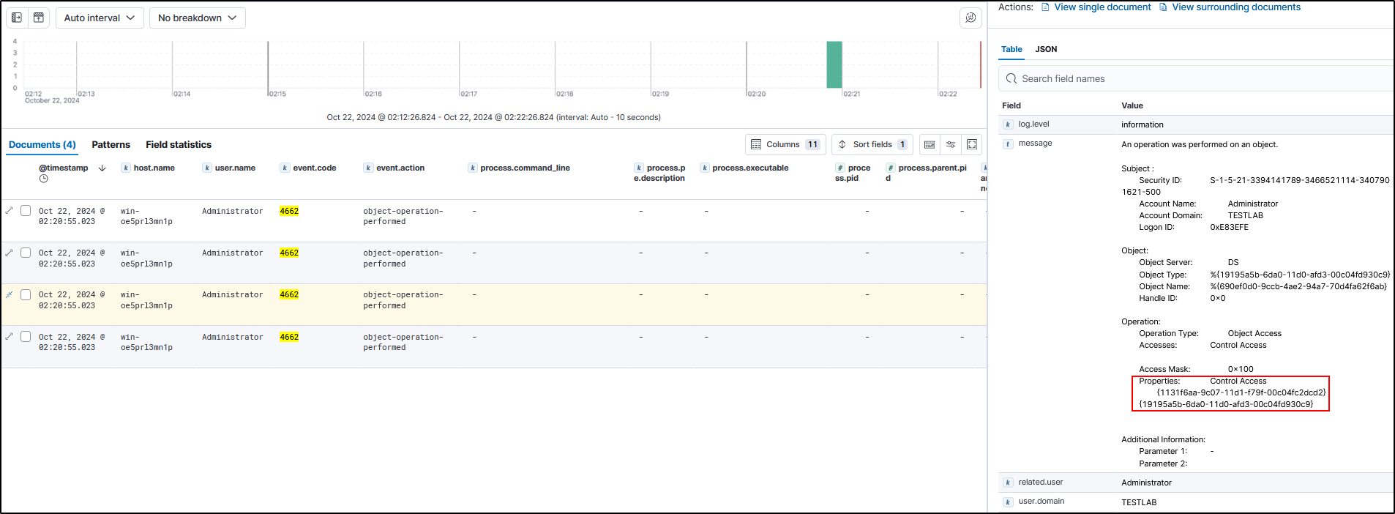Check the second document row checkbox
The image size is (1395, 514).
(x=26, y=253)
